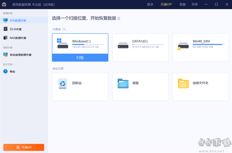This screenshot has height=153, width=232.
Task: Select the 回收站 location card
Action: (80, 87)
